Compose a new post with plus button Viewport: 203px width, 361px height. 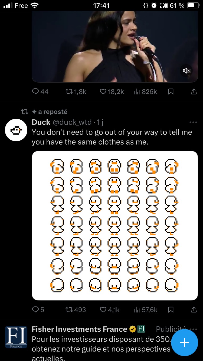(185, 343)
